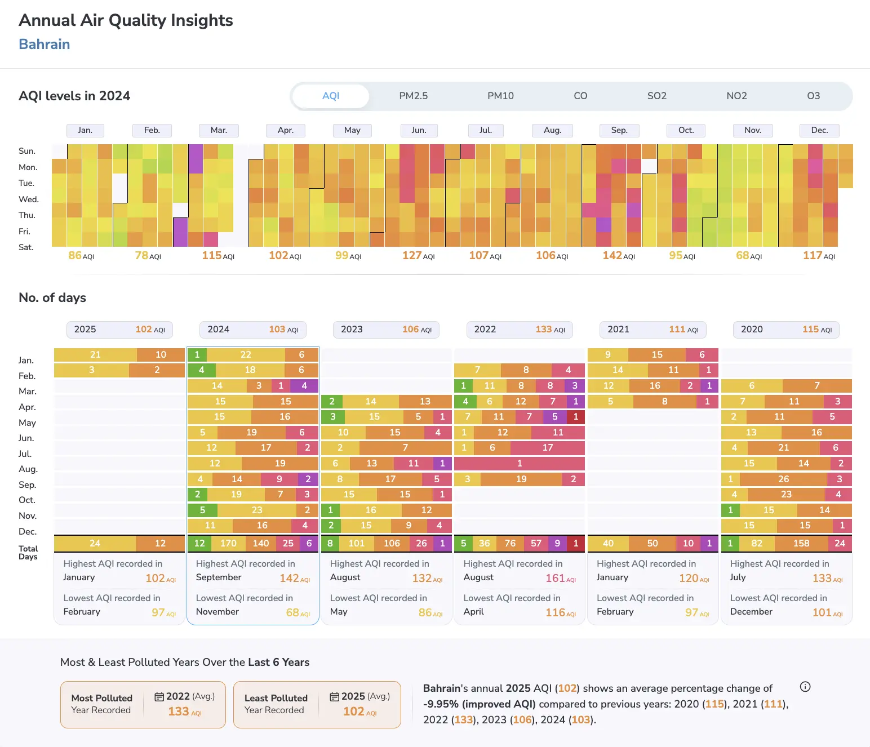Image resolution: width=870 pixels, height=747 pixels.
Task: Select the Oct. month label in heatmap
Action: click(686, 130)
